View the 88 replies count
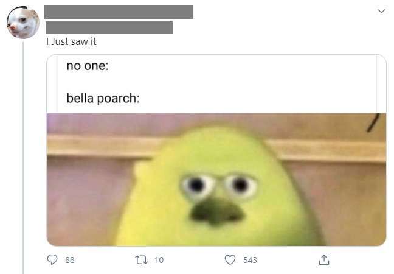Viewport: 394px width, 274px height. click(x=70, y=260)
